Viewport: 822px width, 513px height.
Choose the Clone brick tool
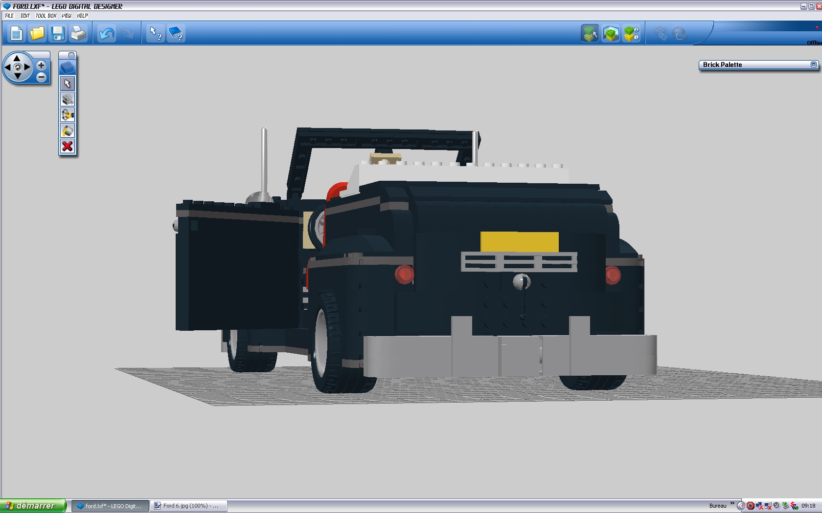click(68, 99)
